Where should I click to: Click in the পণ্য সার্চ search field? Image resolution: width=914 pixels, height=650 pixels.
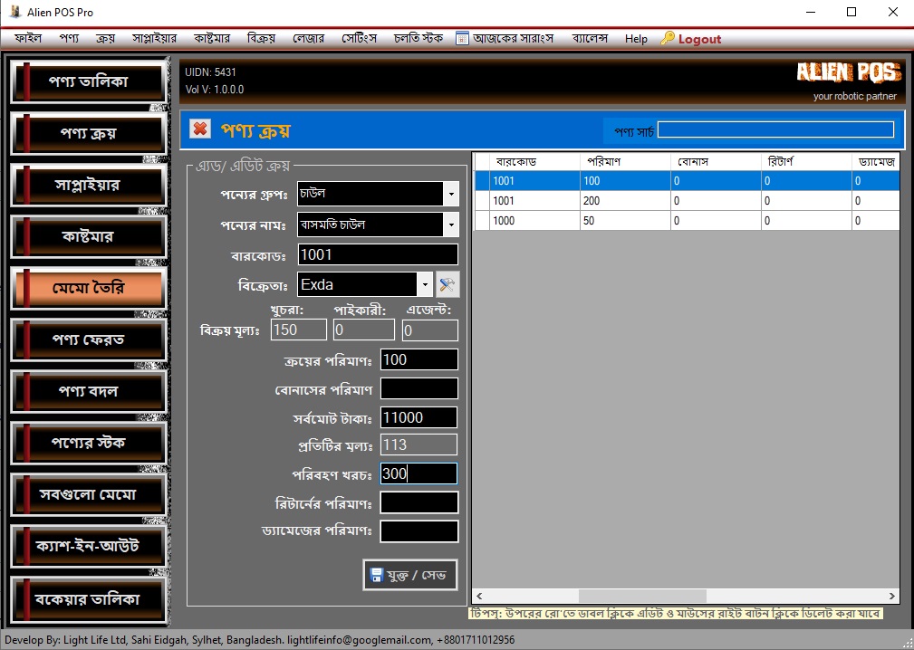point(774,129)
